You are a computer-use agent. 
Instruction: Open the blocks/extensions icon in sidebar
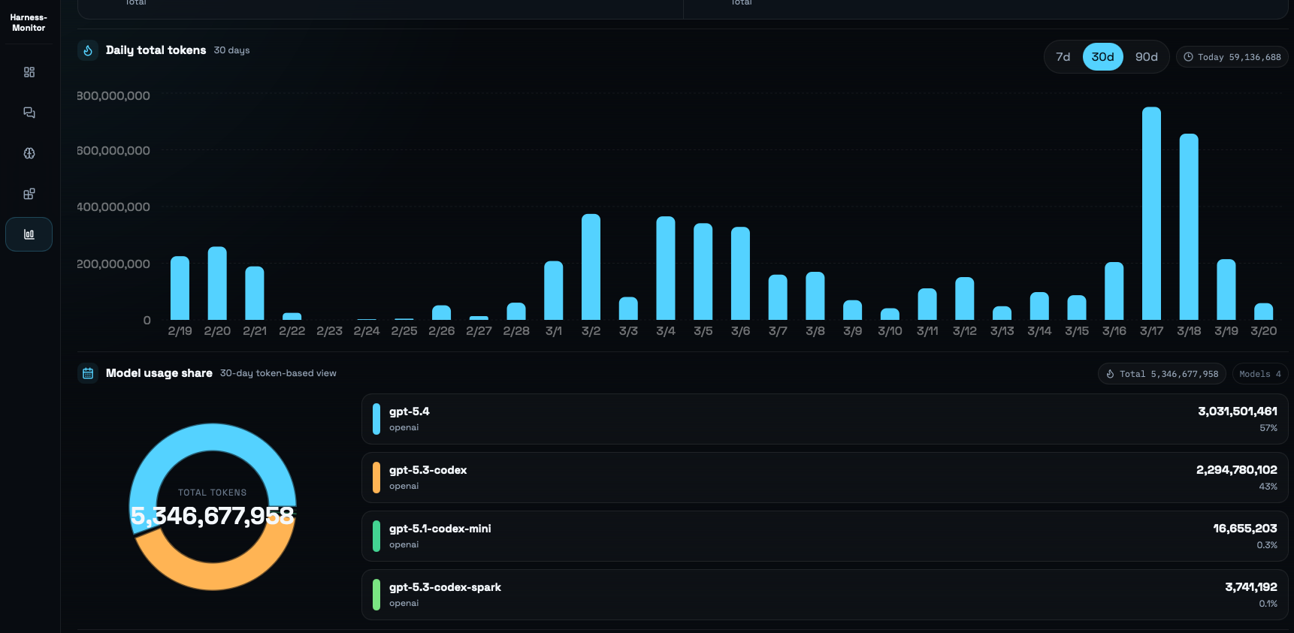pos(29,194)
